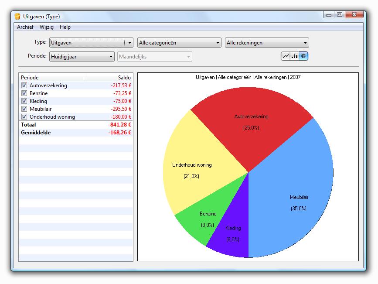This screenshot has width=378, height=284.
Task: Open the Alle rekeningen dropdown
Action: point(267,43)
